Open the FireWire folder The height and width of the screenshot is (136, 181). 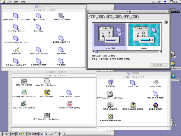[38, 27]
